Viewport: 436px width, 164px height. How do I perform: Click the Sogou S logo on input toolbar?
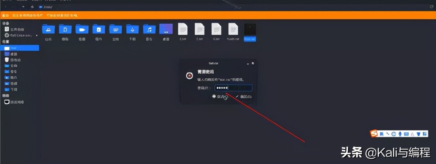click(374, 134)
